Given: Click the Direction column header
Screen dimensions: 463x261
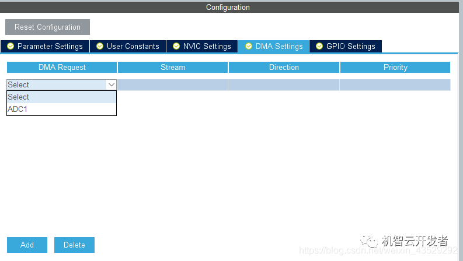Looking at the screenshot, I should pos(284,67).
